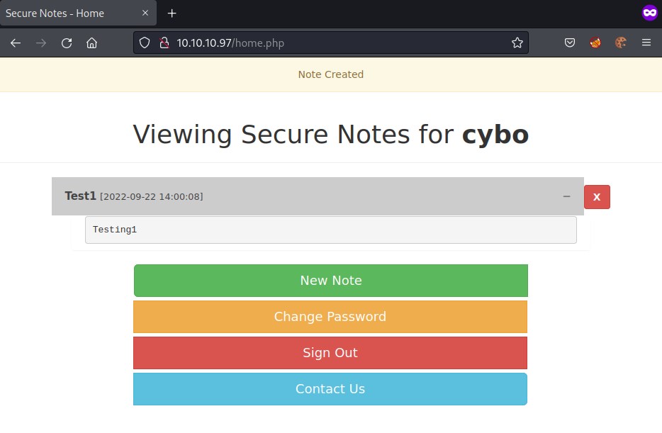Click the cookie extension icon in toolbar
This screenshot has height=433, width=662.
(x=621, y=43)
